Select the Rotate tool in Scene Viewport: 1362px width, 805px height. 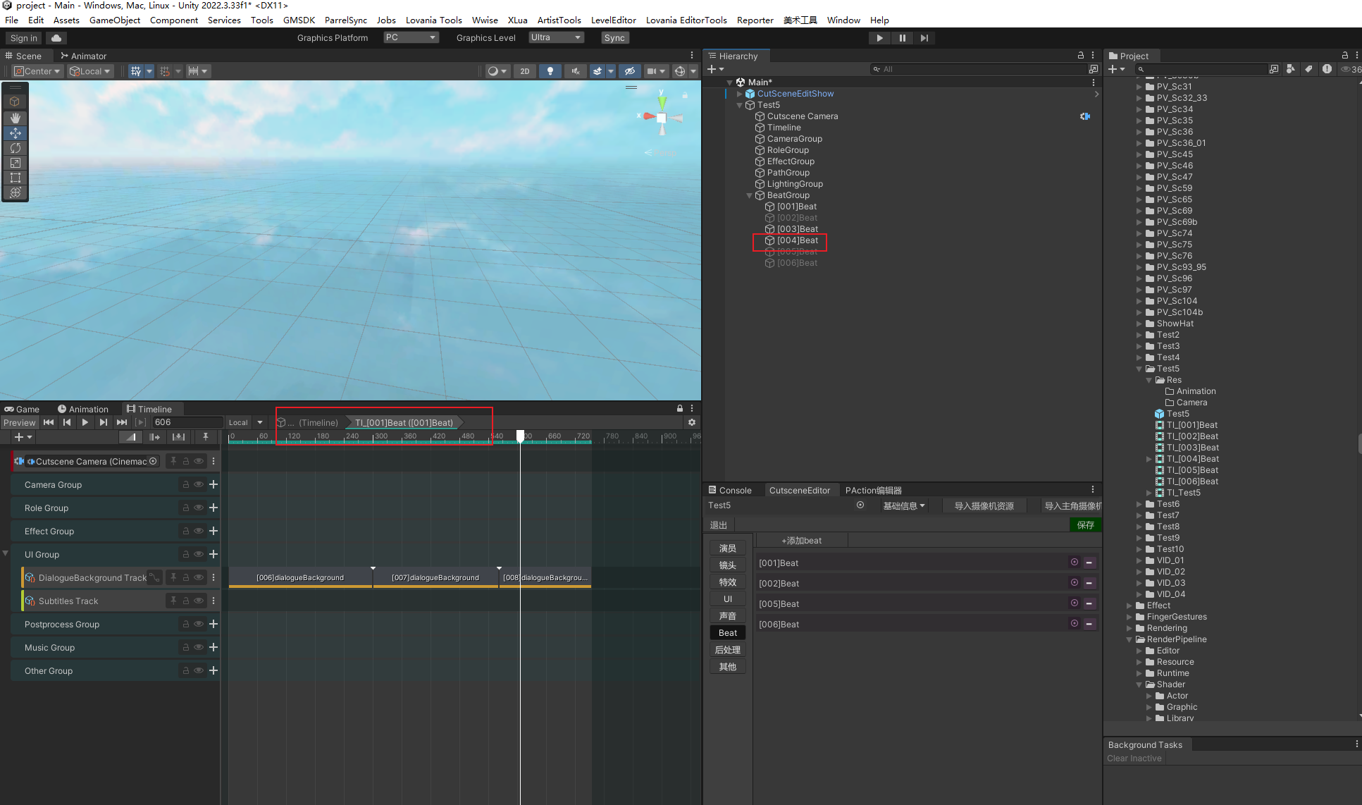click(15, 148)
